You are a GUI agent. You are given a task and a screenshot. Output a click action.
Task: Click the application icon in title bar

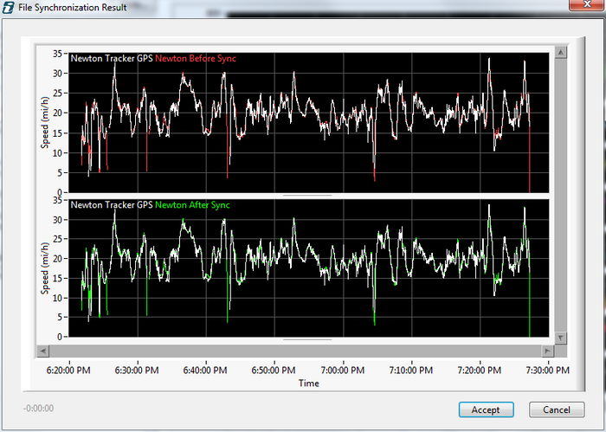[8, 7]
